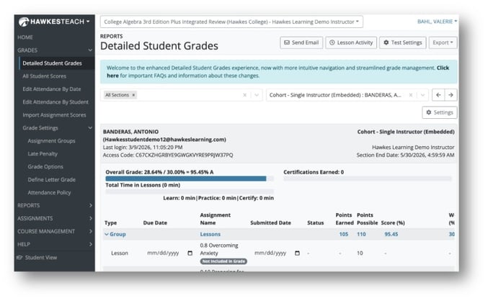Image resolution: width=488 pixels, height=301 pixels.
Task: Open Import Assignment Scores
Action: [54, 115]
